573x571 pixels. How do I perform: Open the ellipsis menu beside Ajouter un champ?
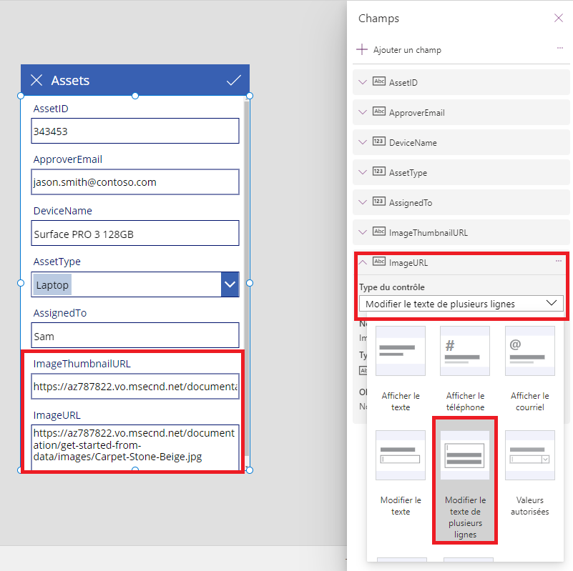pyautogui.click(x=560, y=48)
